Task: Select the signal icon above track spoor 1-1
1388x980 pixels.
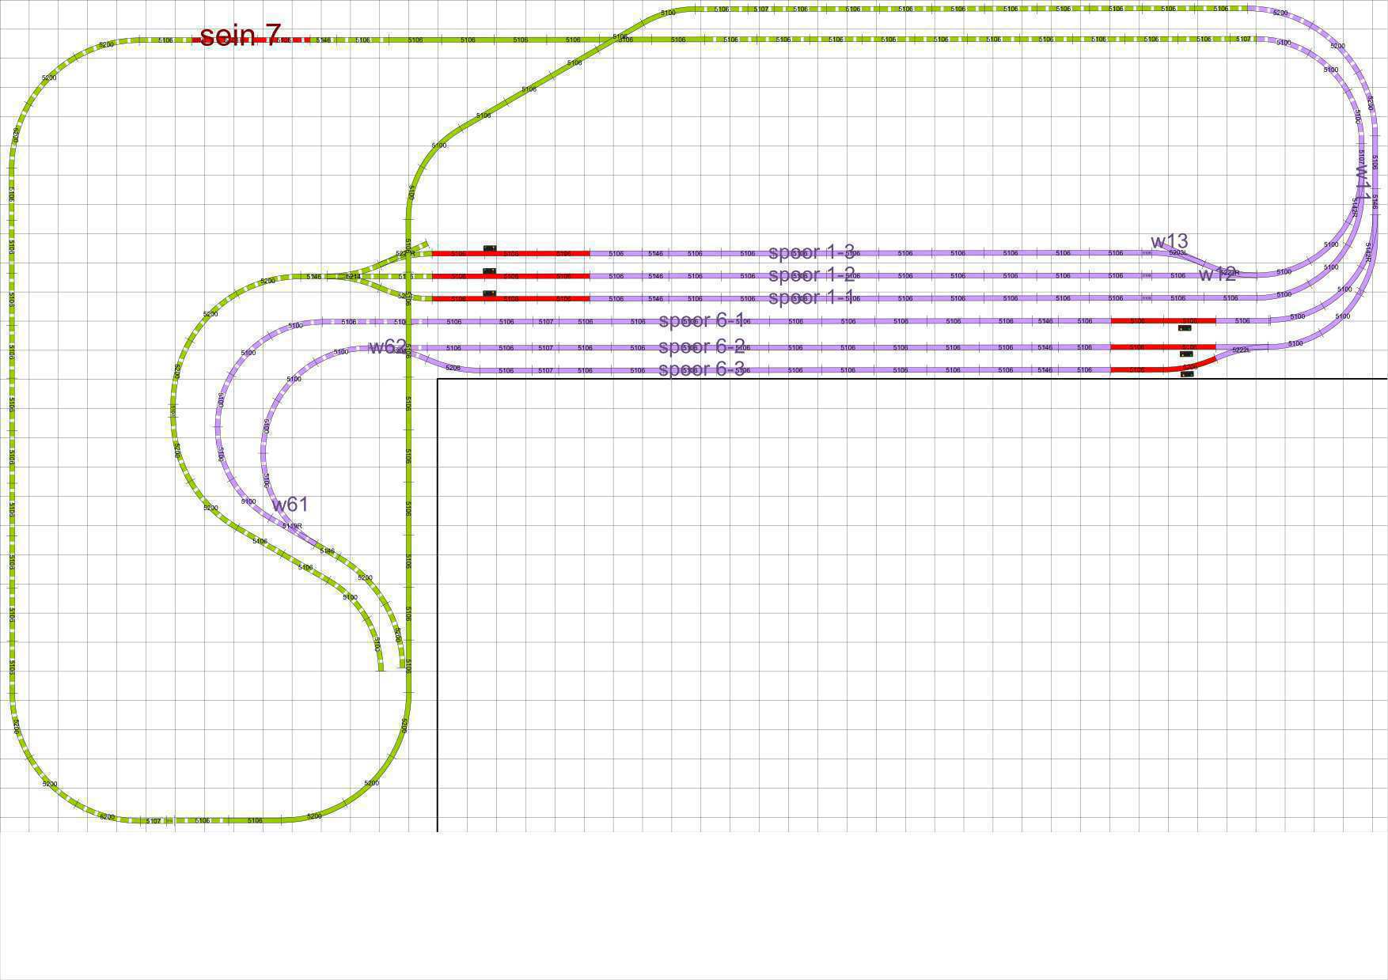Action: pyautogui.click(x=490, y=293)
